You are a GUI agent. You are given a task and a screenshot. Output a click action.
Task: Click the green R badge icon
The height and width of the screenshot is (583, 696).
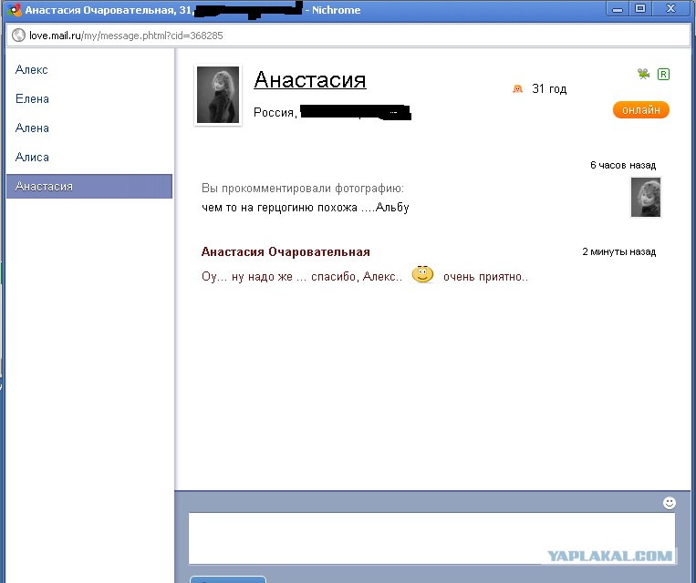point(663,74)
